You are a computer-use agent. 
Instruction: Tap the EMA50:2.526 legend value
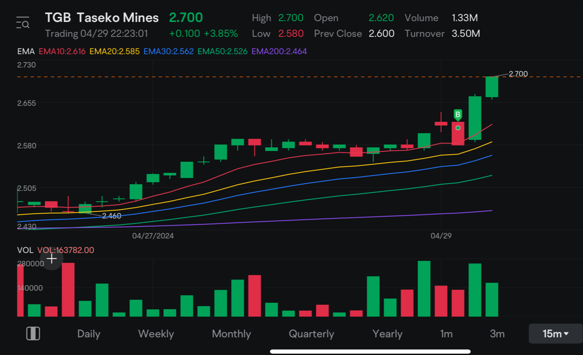(x=222, y=51)
